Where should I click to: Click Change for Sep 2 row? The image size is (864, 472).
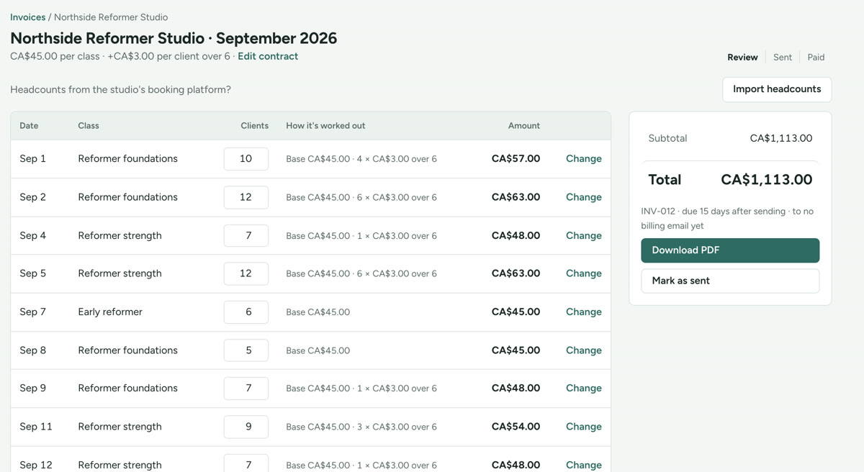tap(583, 197)
